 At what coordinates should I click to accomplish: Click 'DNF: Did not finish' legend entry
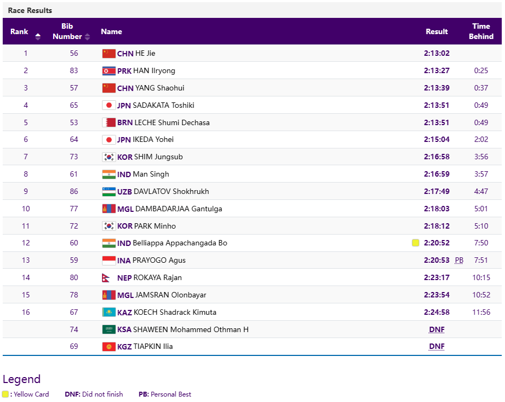[x=94, y=394]
